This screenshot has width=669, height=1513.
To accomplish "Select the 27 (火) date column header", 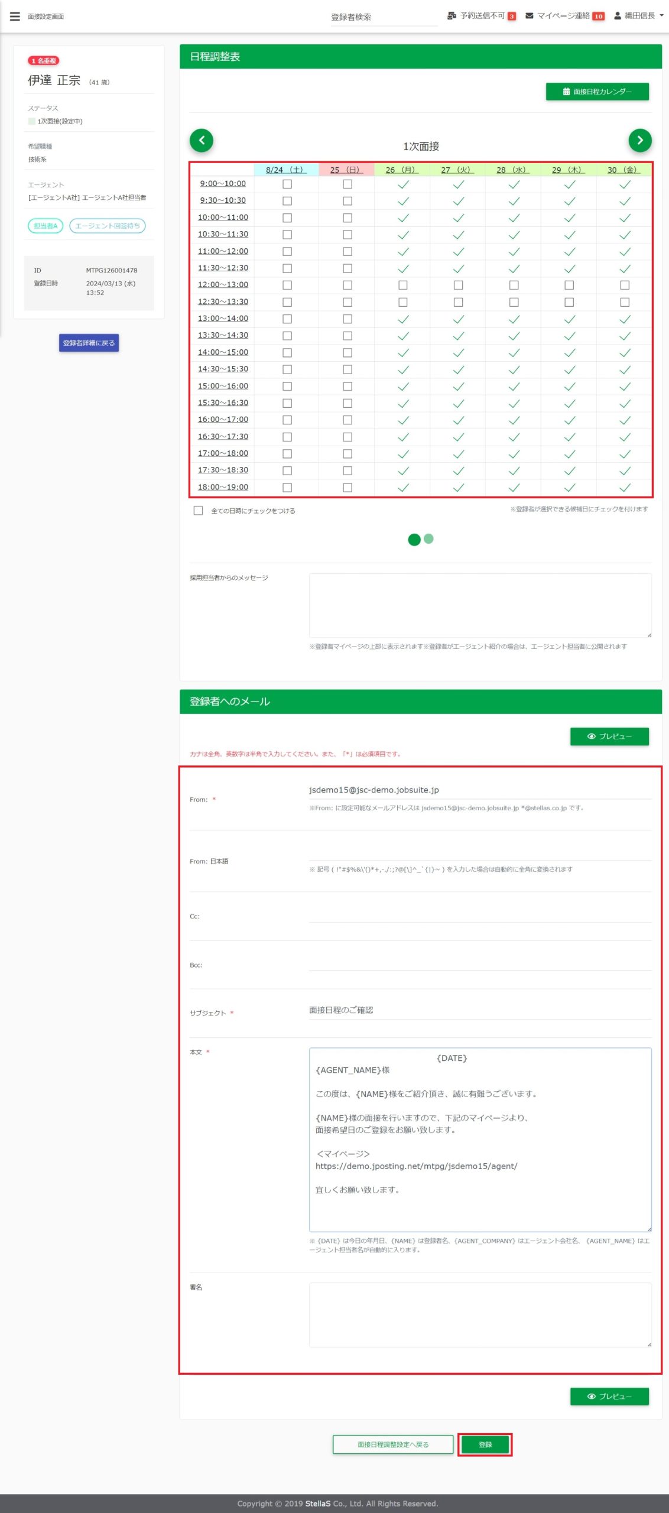I will (x=457, y=170).
